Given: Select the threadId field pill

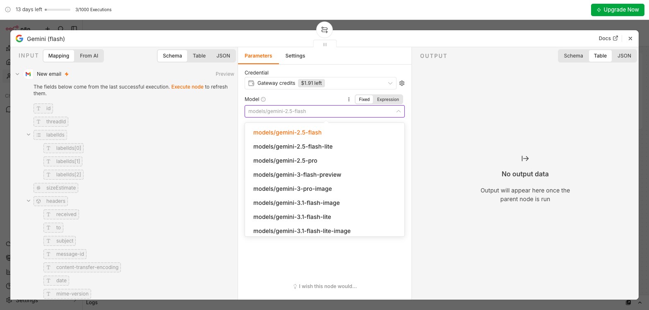Looking at the screenshot, I should (x=51, y=122).
